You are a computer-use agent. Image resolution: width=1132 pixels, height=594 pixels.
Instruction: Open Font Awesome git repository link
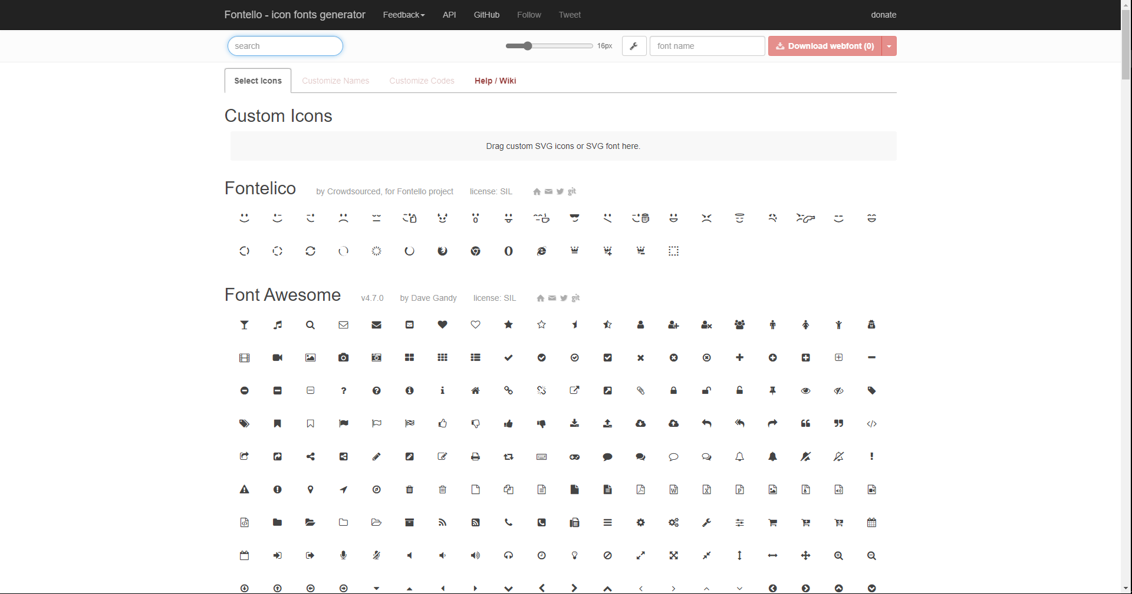tap(575, 298)
